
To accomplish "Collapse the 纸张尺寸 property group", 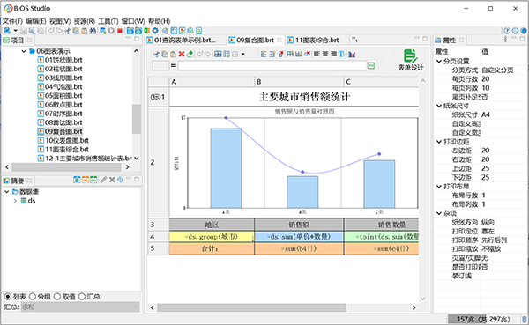I will [x=439, y=106].
